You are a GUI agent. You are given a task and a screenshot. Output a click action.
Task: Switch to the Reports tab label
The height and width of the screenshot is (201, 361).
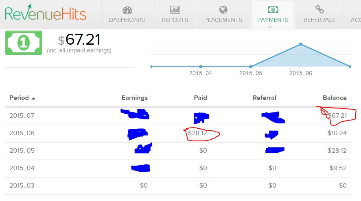[x=175, y=20]
